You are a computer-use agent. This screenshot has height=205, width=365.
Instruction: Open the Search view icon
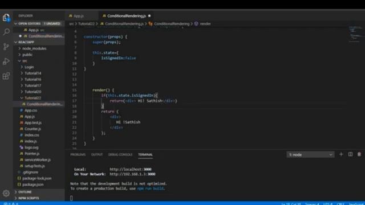(x=6, y=32)
